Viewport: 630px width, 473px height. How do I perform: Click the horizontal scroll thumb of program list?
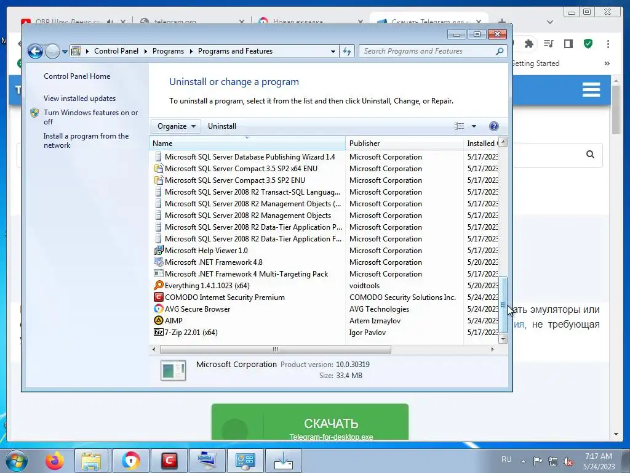pos(275,350)
